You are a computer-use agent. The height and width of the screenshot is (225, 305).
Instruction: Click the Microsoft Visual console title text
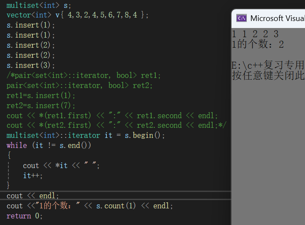point(277,18)
